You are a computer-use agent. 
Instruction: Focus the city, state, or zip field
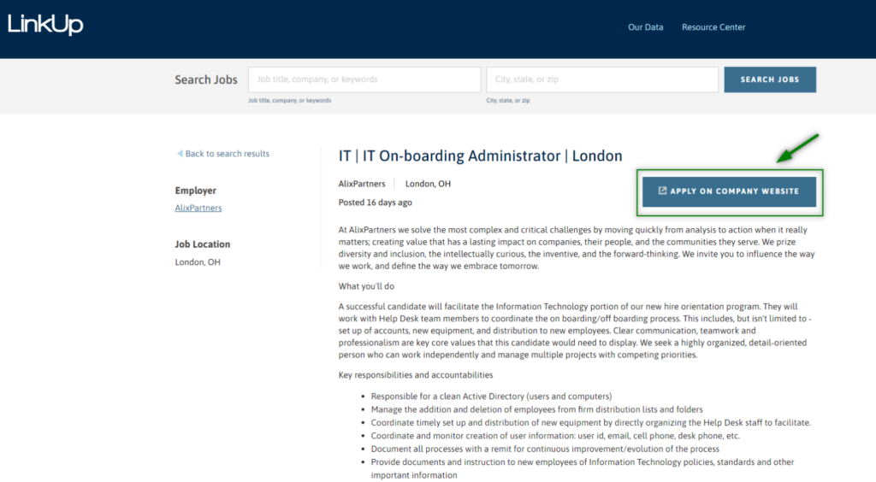pyautogui.click(x=602, y=79)
